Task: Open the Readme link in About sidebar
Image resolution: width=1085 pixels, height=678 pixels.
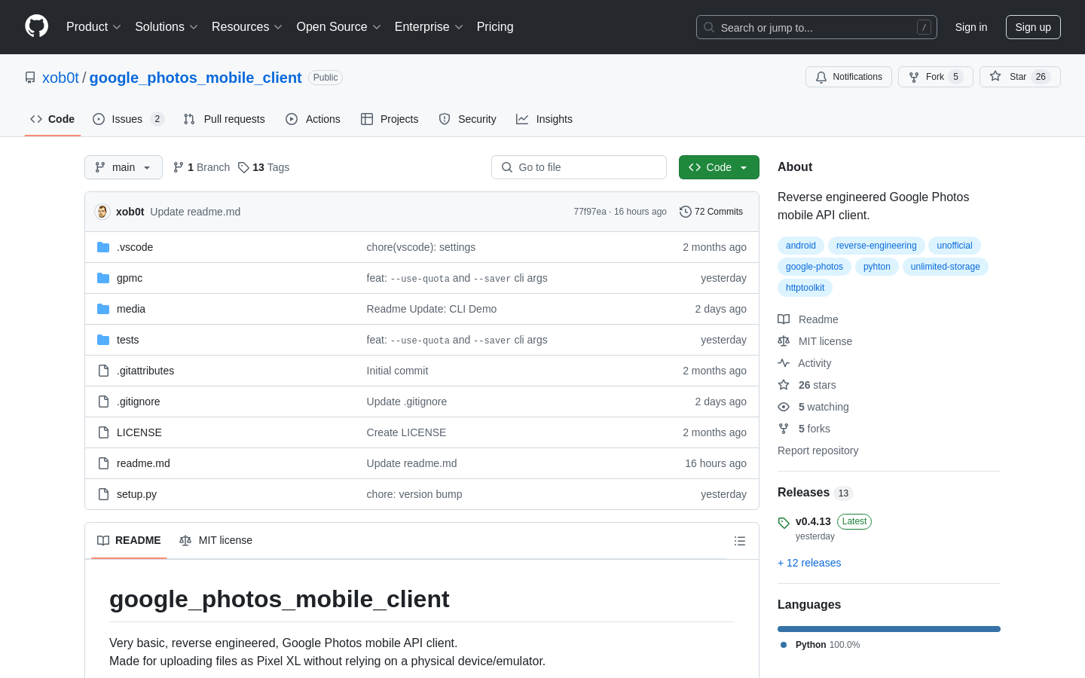Action: point(808,319)
